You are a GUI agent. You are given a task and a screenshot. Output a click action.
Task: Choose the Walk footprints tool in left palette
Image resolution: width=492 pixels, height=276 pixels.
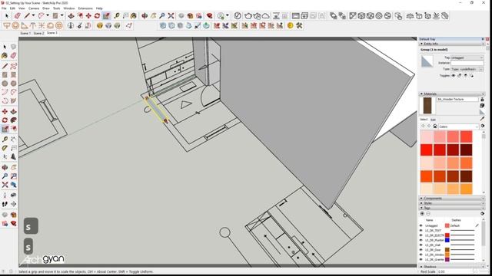5,204
